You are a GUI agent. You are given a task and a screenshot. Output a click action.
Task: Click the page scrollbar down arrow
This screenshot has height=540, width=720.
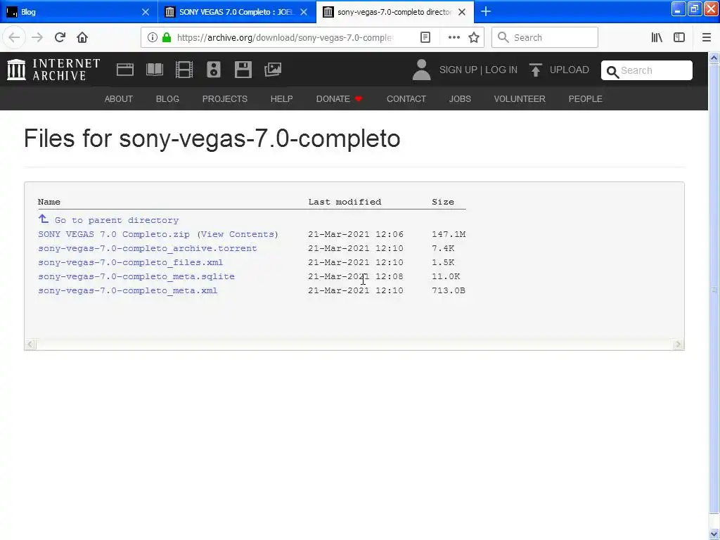point(714,534)
